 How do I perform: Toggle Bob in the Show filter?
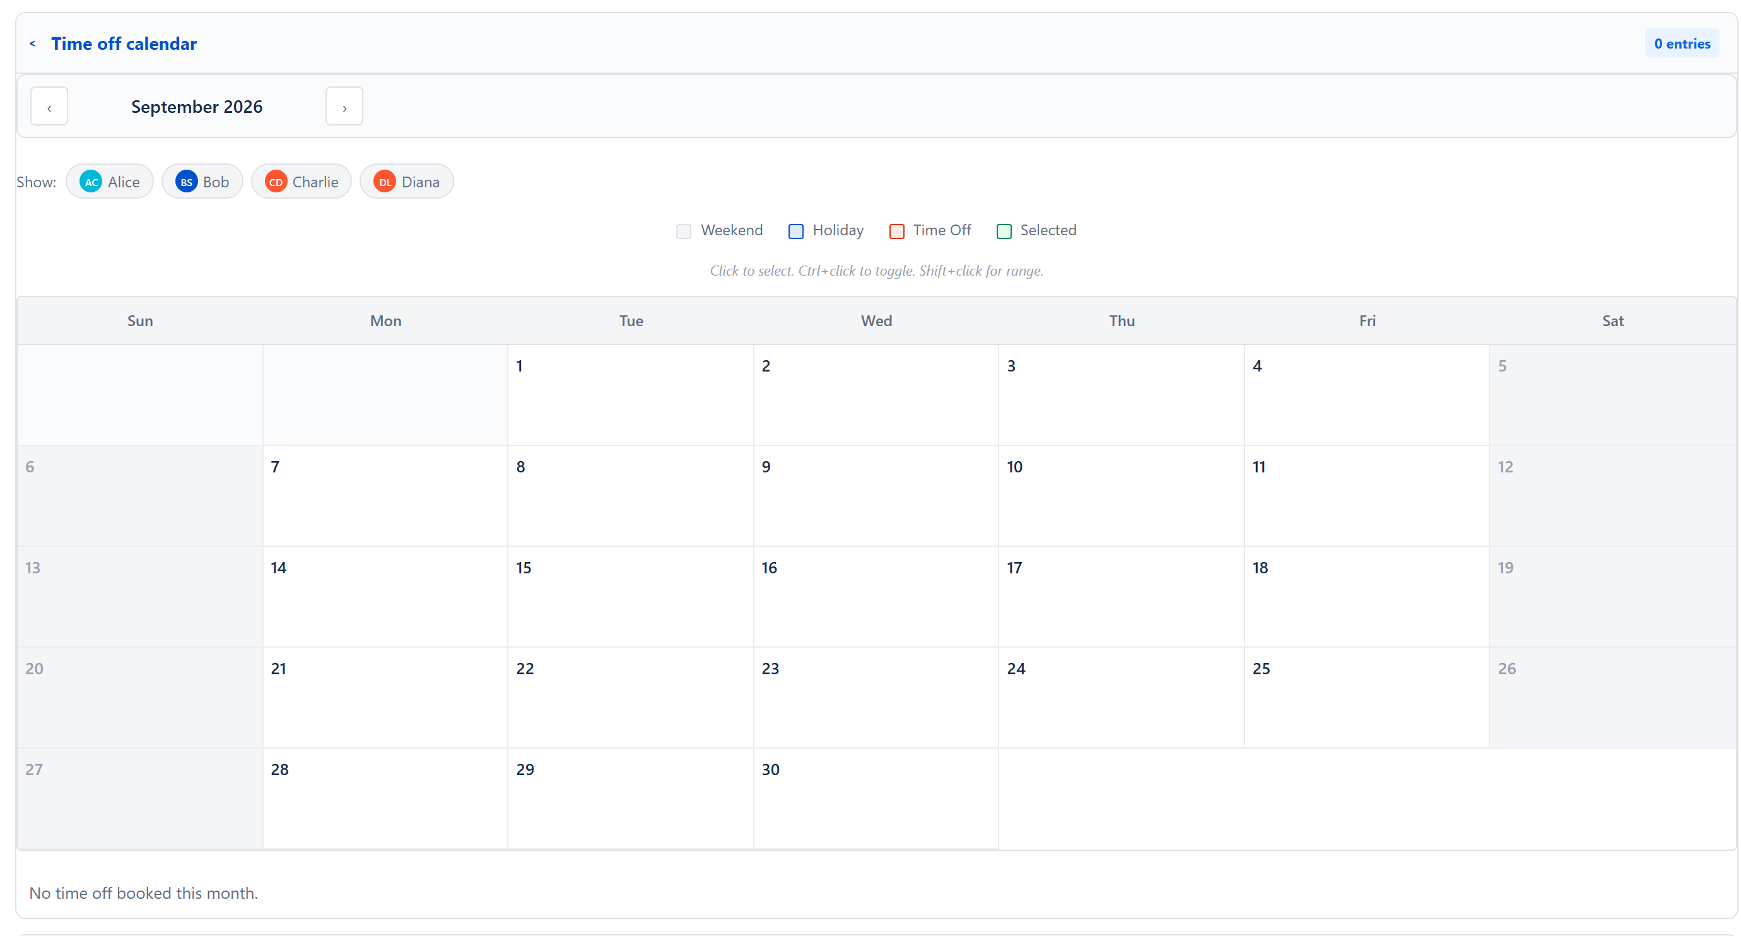coord(202,182)
